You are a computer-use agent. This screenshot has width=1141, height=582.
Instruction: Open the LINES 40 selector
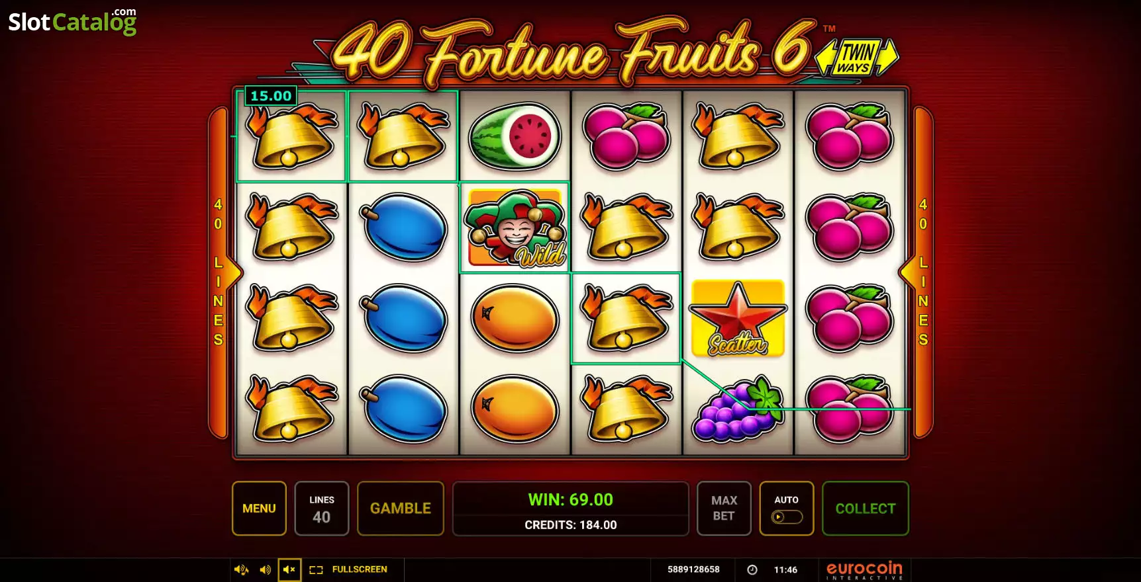321,508
